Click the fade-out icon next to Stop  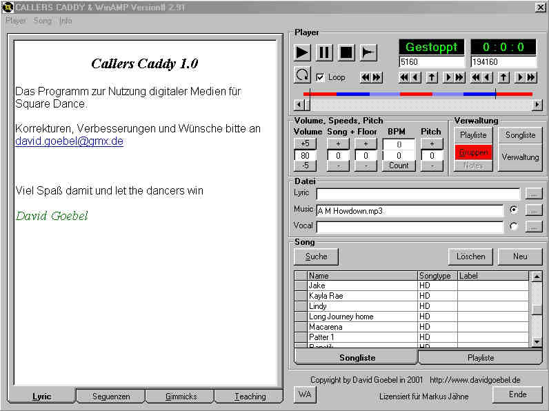[x=368, y=53]
